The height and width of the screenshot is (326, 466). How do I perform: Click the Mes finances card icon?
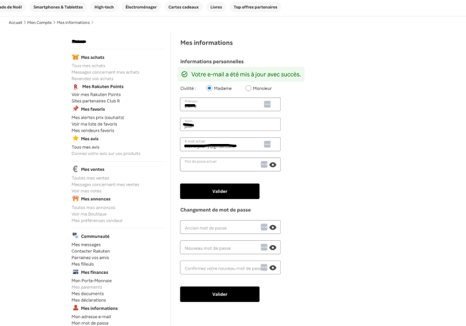pyautogui.click(x=75, y=272)
